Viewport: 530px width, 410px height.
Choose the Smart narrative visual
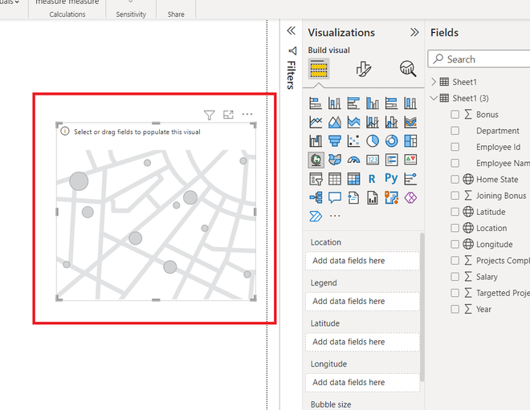pyautogui.click(x=353, y=197)
